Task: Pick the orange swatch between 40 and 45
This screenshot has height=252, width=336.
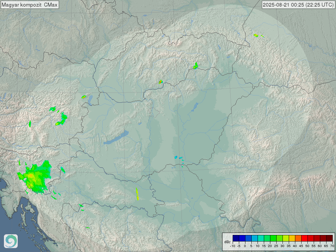Action: point(298,238)
